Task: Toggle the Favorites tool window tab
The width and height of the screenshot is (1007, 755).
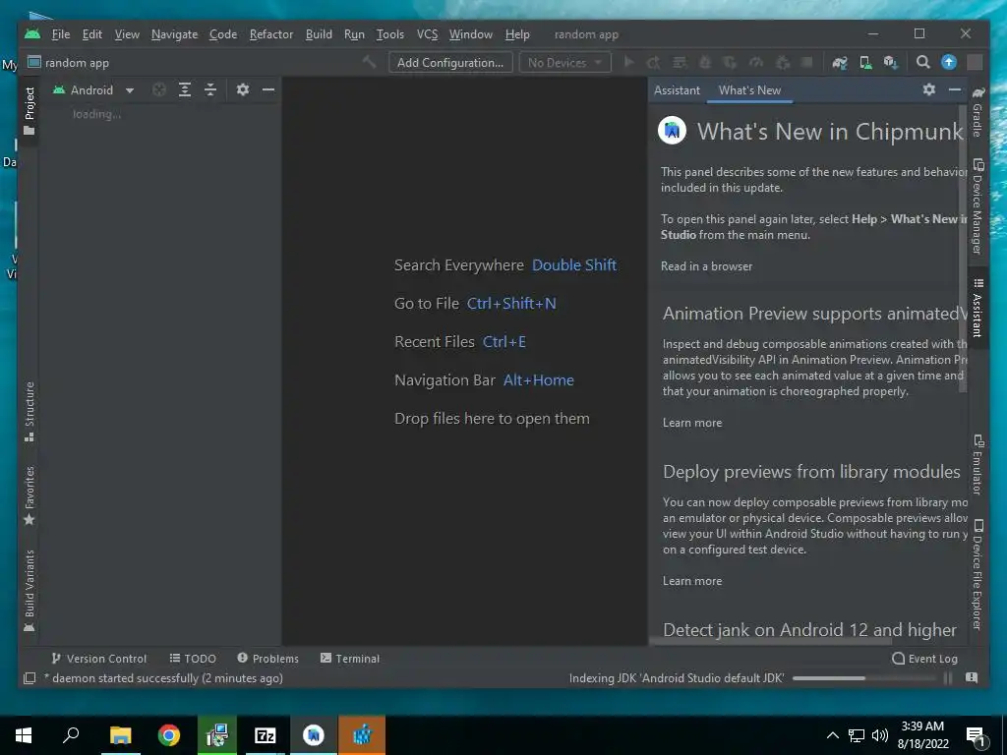Action: click(29, 495)
